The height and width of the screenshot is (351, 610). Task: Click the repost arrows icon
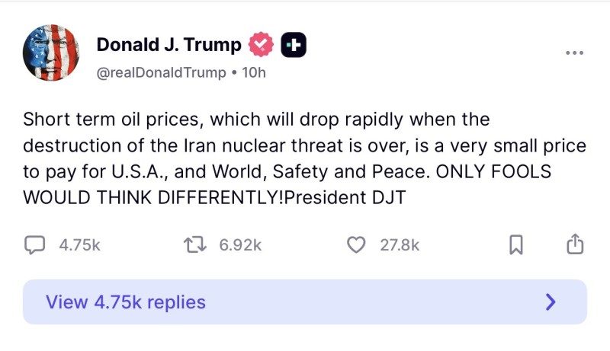pyautogui.click(x=195, y=244)
